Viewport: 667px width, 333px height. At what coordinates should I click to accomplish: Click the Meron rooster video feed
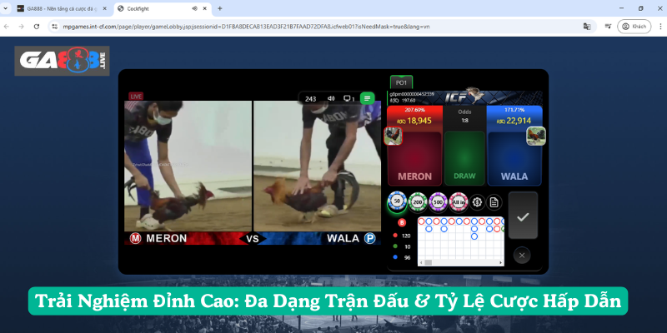coord(188,166)
